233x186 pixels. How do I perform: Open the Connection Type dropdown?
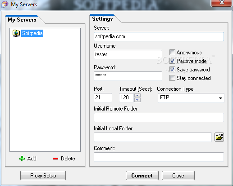click(x=191, y=97)
